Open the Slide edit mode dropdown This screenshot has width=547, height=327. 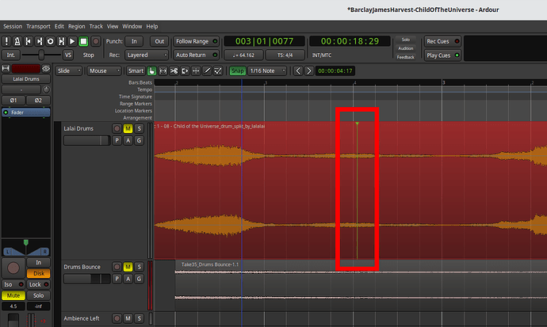point(67,70)
